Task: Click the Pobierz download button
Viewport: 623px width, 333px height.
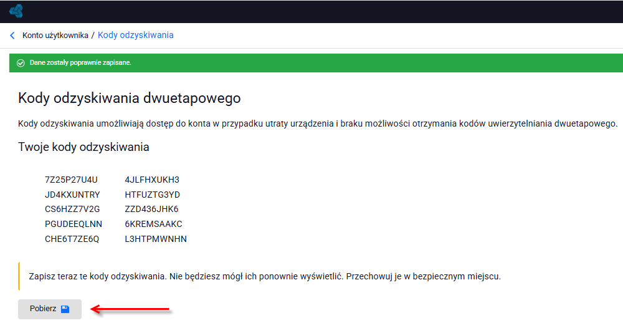Action: 50,309
